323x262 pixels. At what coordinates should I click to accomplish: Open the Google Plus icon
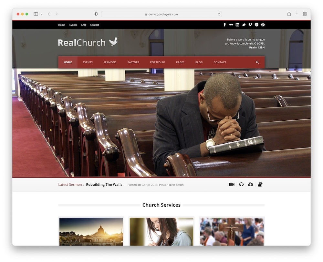tap(256, 25)
